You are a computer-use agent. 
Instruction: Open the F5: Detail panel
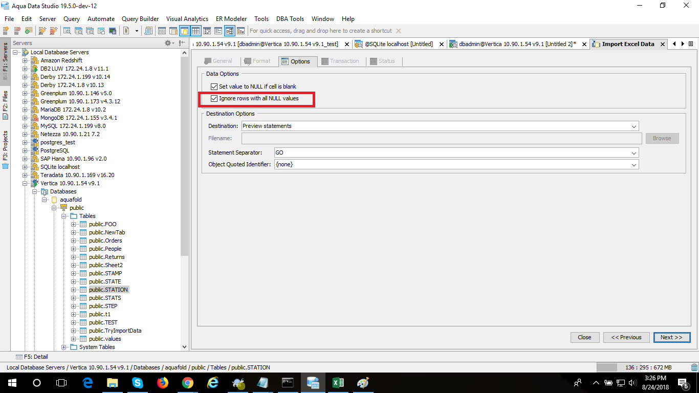coord(32,357)
